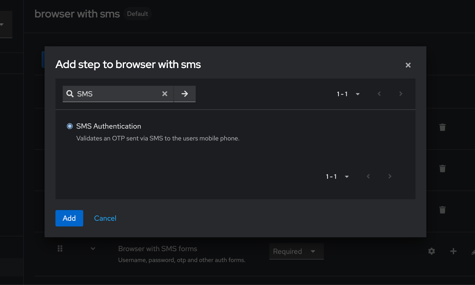Collapse Browser with SMS forms via its chevron
475x285 pixels.
point(93,249)
